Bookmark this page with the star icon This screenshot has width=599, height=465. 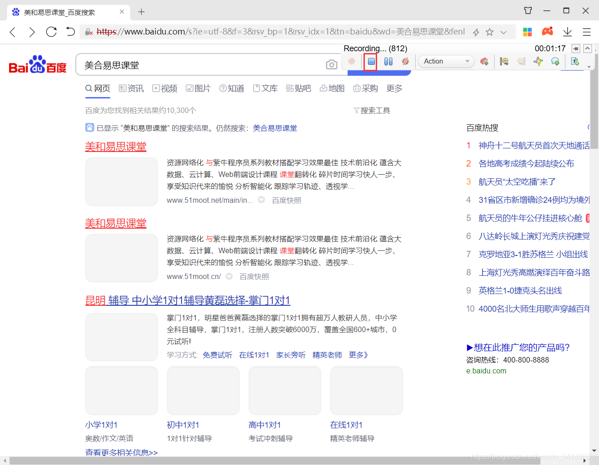490,32
